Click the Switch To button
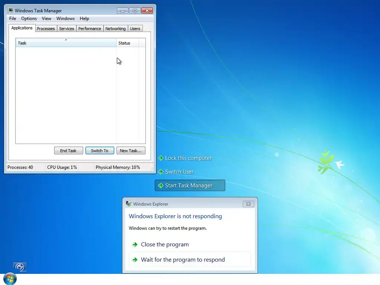 [99, 151]
